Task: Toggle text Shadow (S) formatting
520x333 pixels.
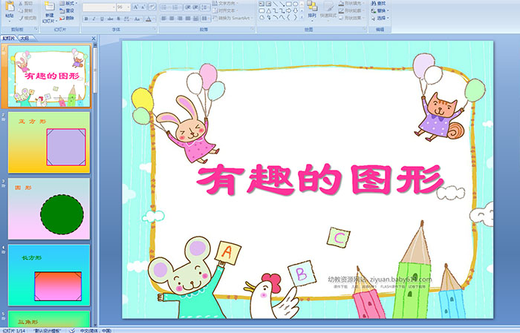Action: click(118, 19)
